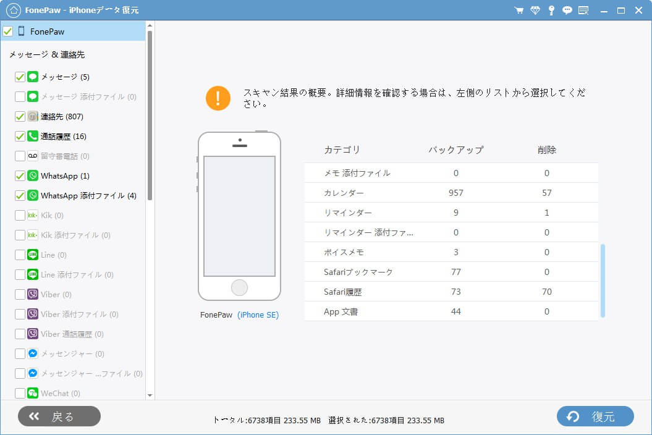652x435 pixels.
Task: Open the chat feedback bubble icon
Action: [567, 10]
